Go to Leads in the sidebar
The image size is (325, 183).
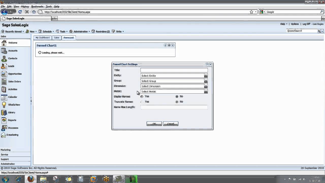(11, 66)
